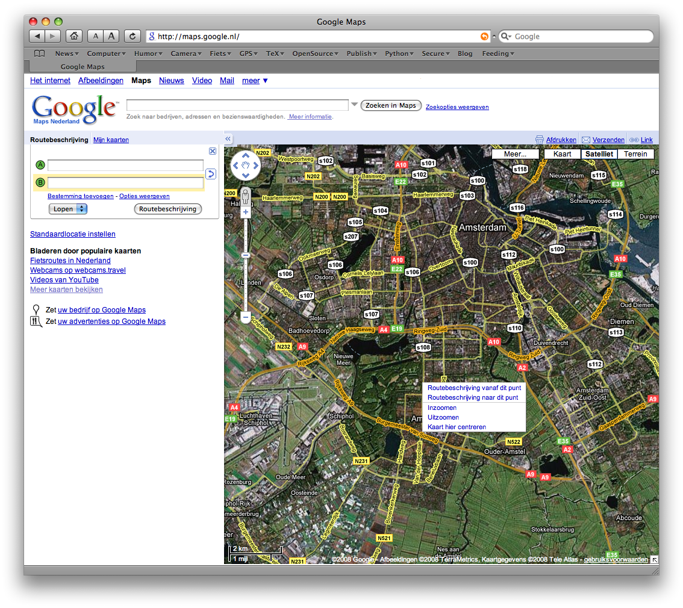The width and height of the screenshot is (683, 608).
Task: Switch map to Kaart view
Action: tap(563, 154)
